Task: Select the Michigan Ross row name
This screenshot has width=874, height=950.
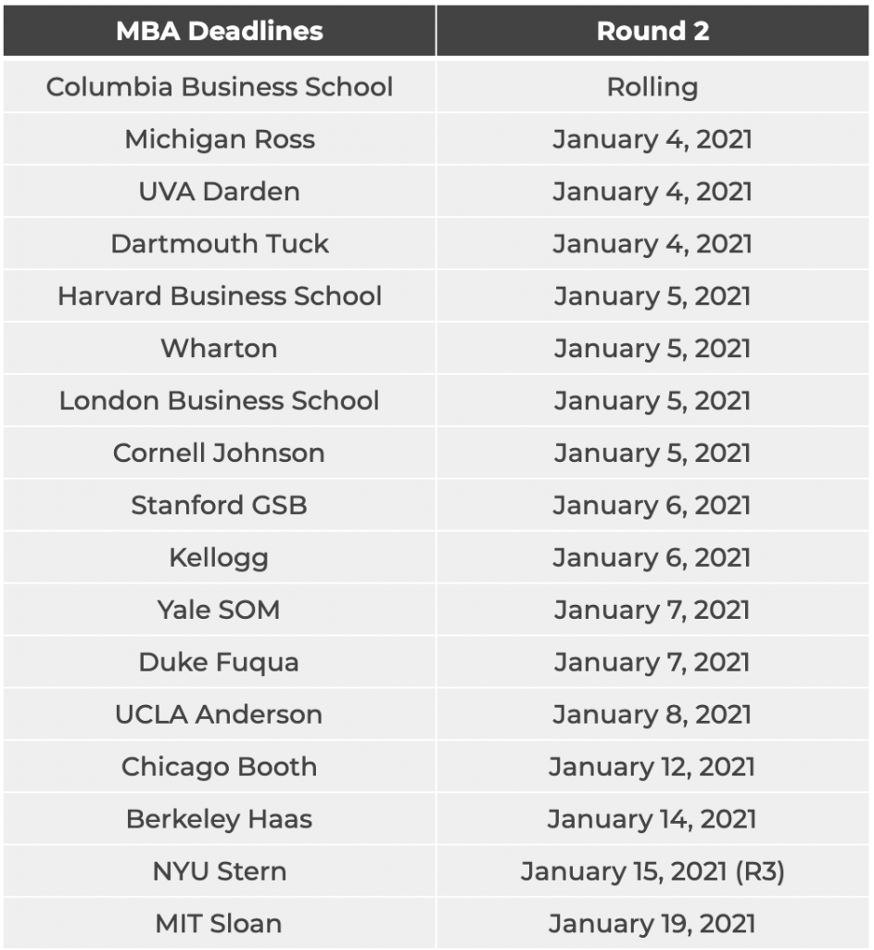Action: pos(220,139)
